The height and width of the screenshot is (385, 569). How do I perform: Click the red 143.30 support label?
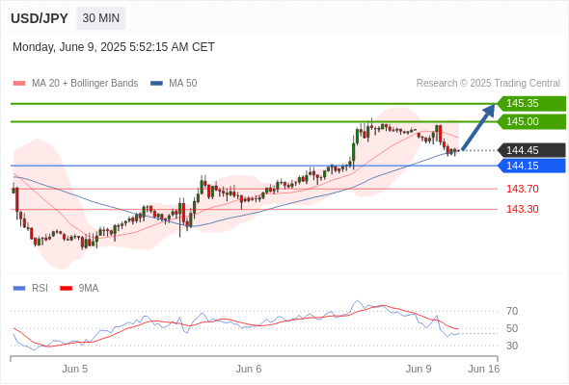point(523,209)
